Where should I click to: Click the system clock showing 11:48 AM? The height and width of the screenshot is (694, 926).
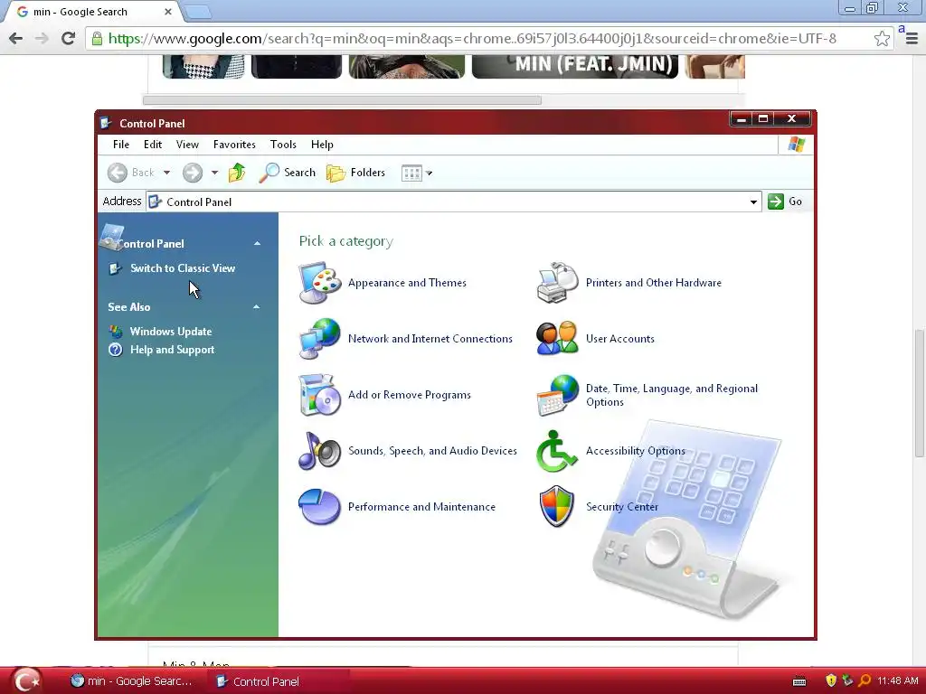tap(898, 680)
